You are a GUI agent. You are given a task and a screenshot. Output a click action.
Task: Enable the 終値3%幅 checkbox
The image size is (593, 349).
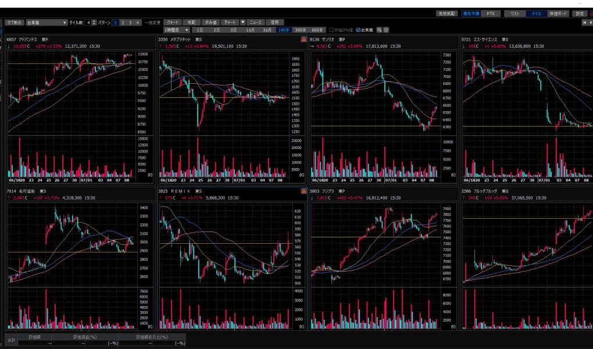(x=331, y=30)
